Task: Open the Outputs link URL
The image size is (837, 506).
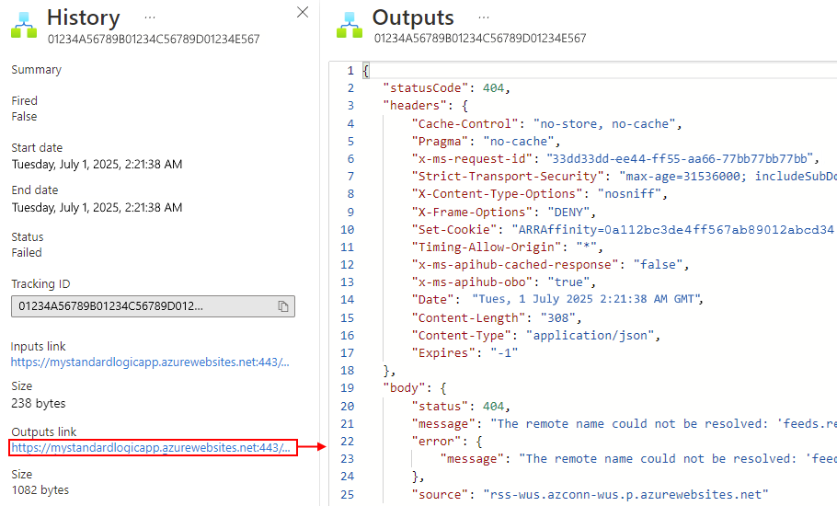Action: coord(151,447)
